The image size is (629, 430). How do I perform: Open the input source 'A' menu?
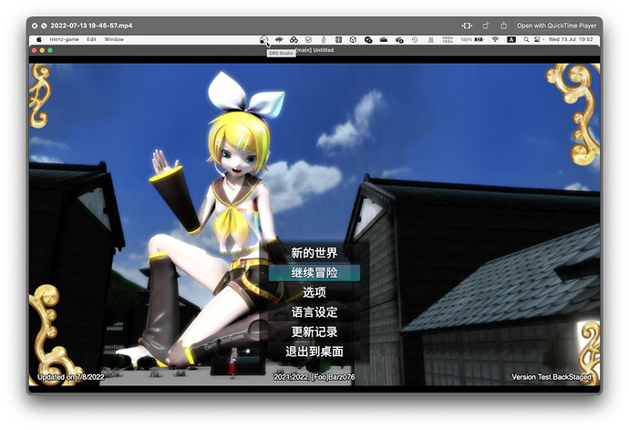[511, 40]
